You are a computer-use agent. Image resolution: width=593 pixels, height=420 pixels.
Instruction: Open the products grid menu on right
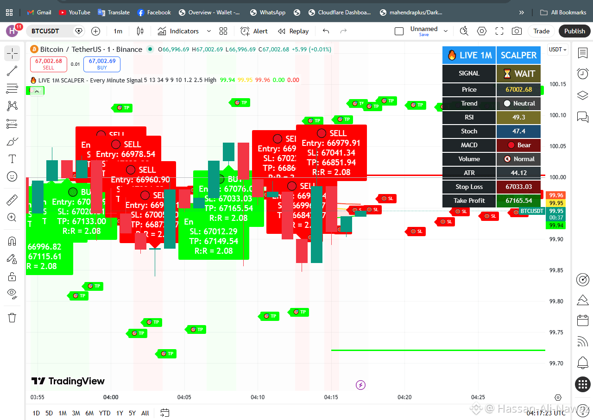pos(582,384)
